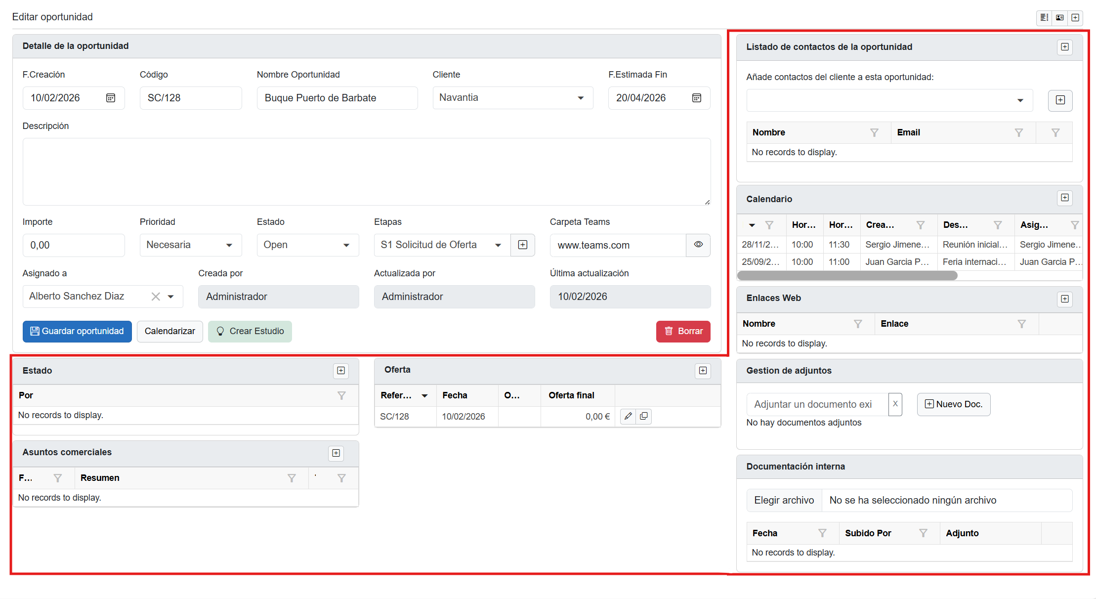Add a new entry in the Calendario panel
The width and height of the screenshot is (1096, 599).
[x=1064, y=198]
